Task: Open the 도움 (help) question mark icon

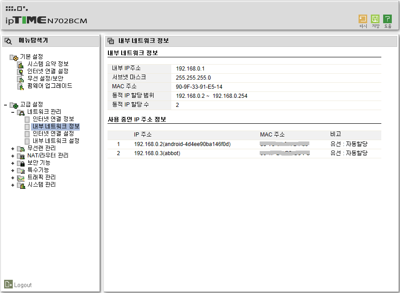Action: tap(387, 19)
